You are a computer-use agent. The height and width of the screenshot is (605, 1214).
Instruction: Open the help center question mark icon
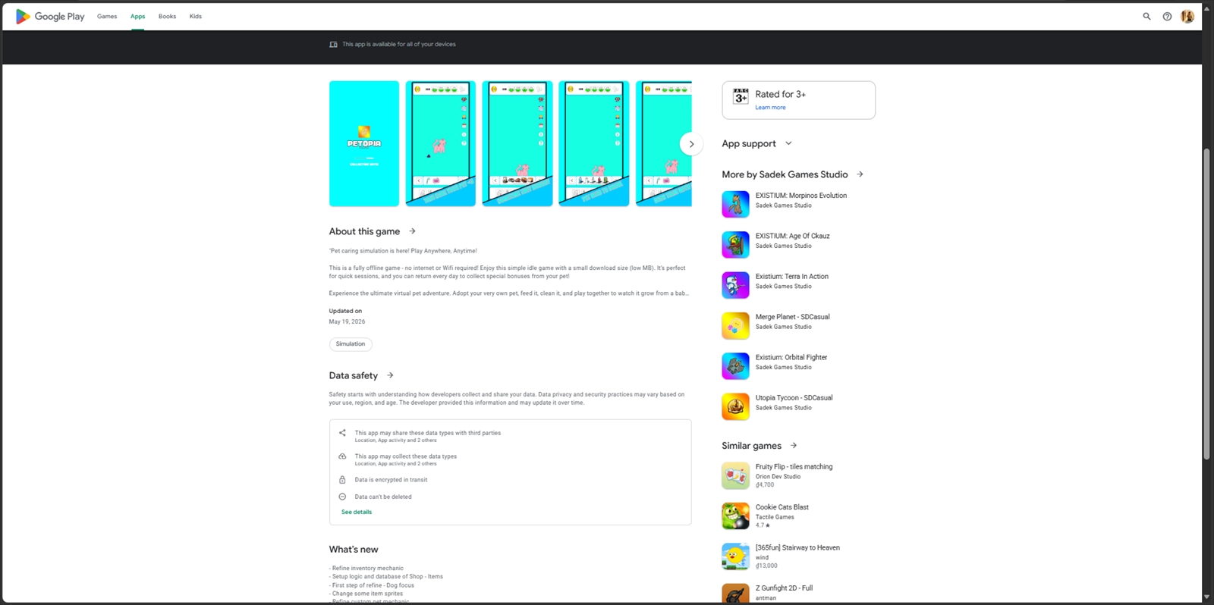click(x=1167, y=17)
